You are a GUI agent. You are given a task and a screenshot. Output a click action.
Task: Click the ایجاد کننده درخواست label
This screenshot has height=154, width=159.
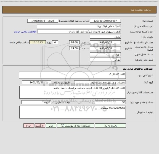click(x=142, y=32)
